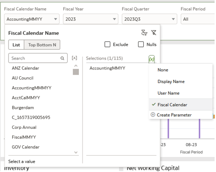Enable the Exclude checkbox

[108, 45]
